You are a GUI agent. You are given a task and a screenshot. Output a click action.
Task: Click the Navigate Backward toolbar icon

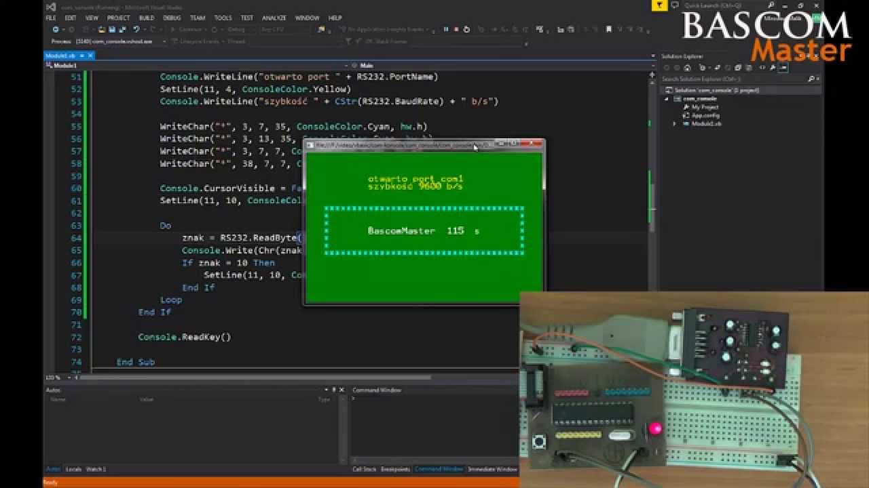(x=55, y=30)
